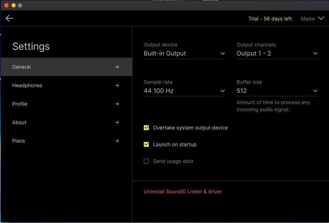Click the arrow icon next to Plans

[117, 141]
